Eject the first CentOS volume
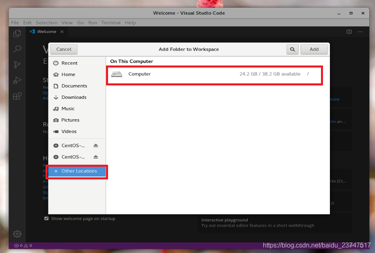The width and height of the screenshot is (375, 253). 95,146
